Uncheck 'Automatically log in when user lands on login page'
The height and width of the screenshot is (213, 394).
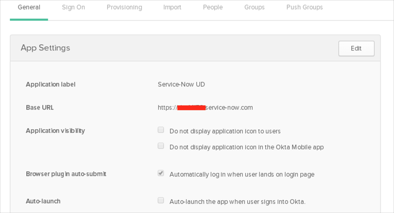pos(161,173)
